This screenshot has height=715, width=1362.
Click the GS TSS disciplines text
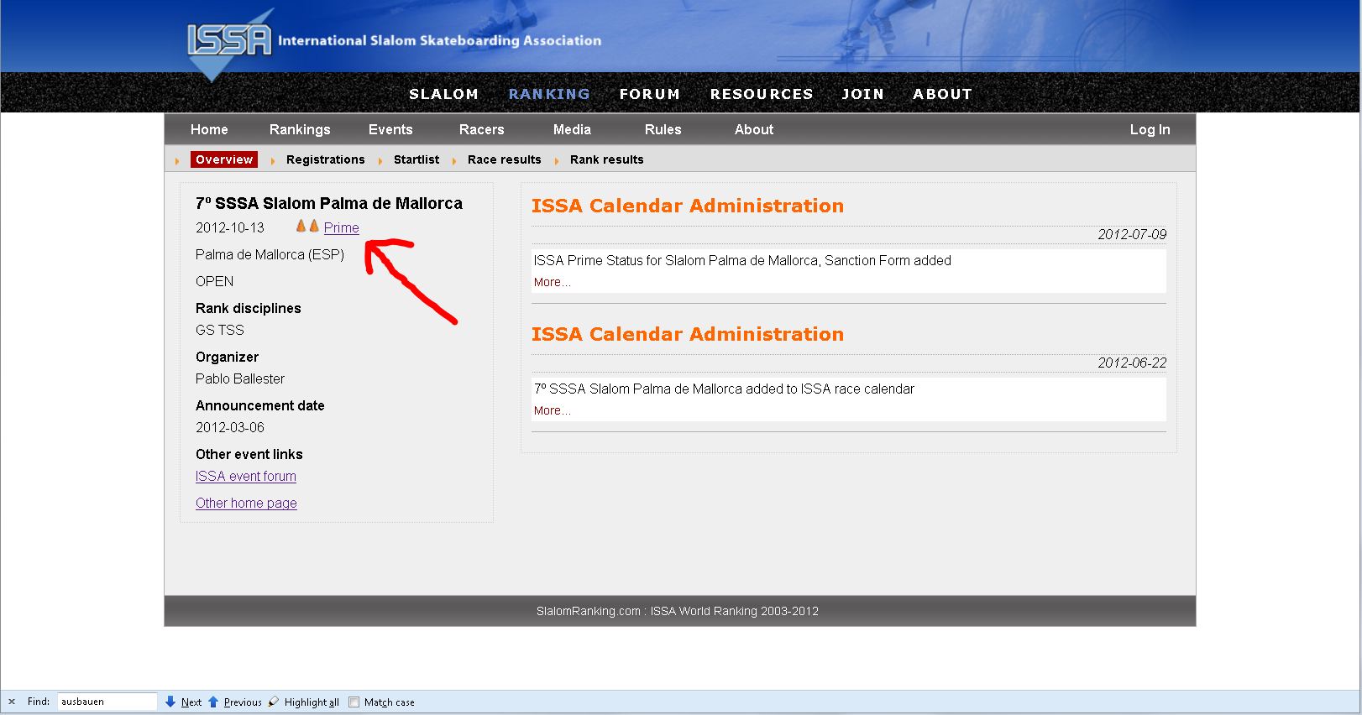tap(220, 330)
